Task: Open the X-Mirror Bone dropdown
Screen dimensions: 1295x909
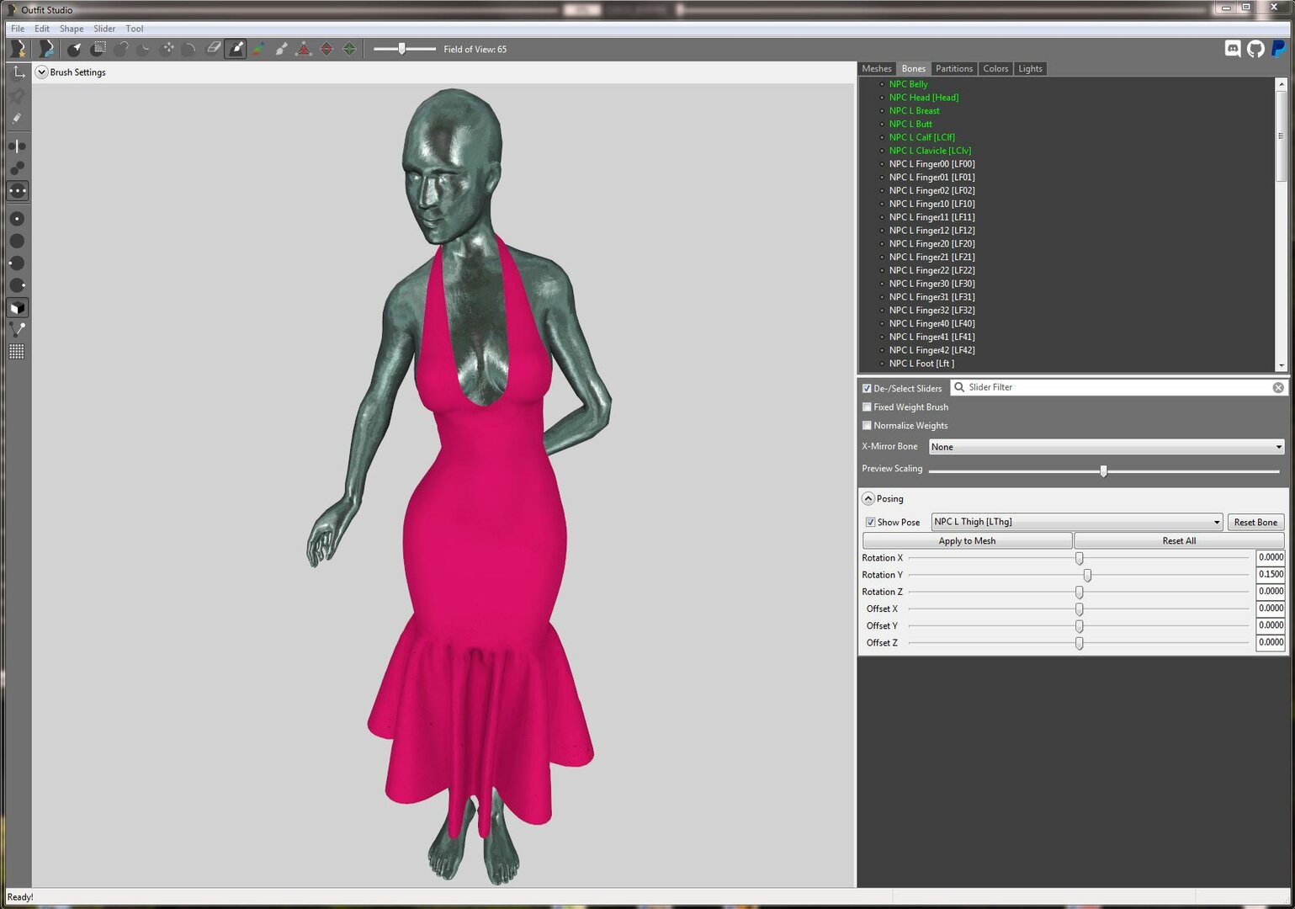Action: [x=1107, y=447]
